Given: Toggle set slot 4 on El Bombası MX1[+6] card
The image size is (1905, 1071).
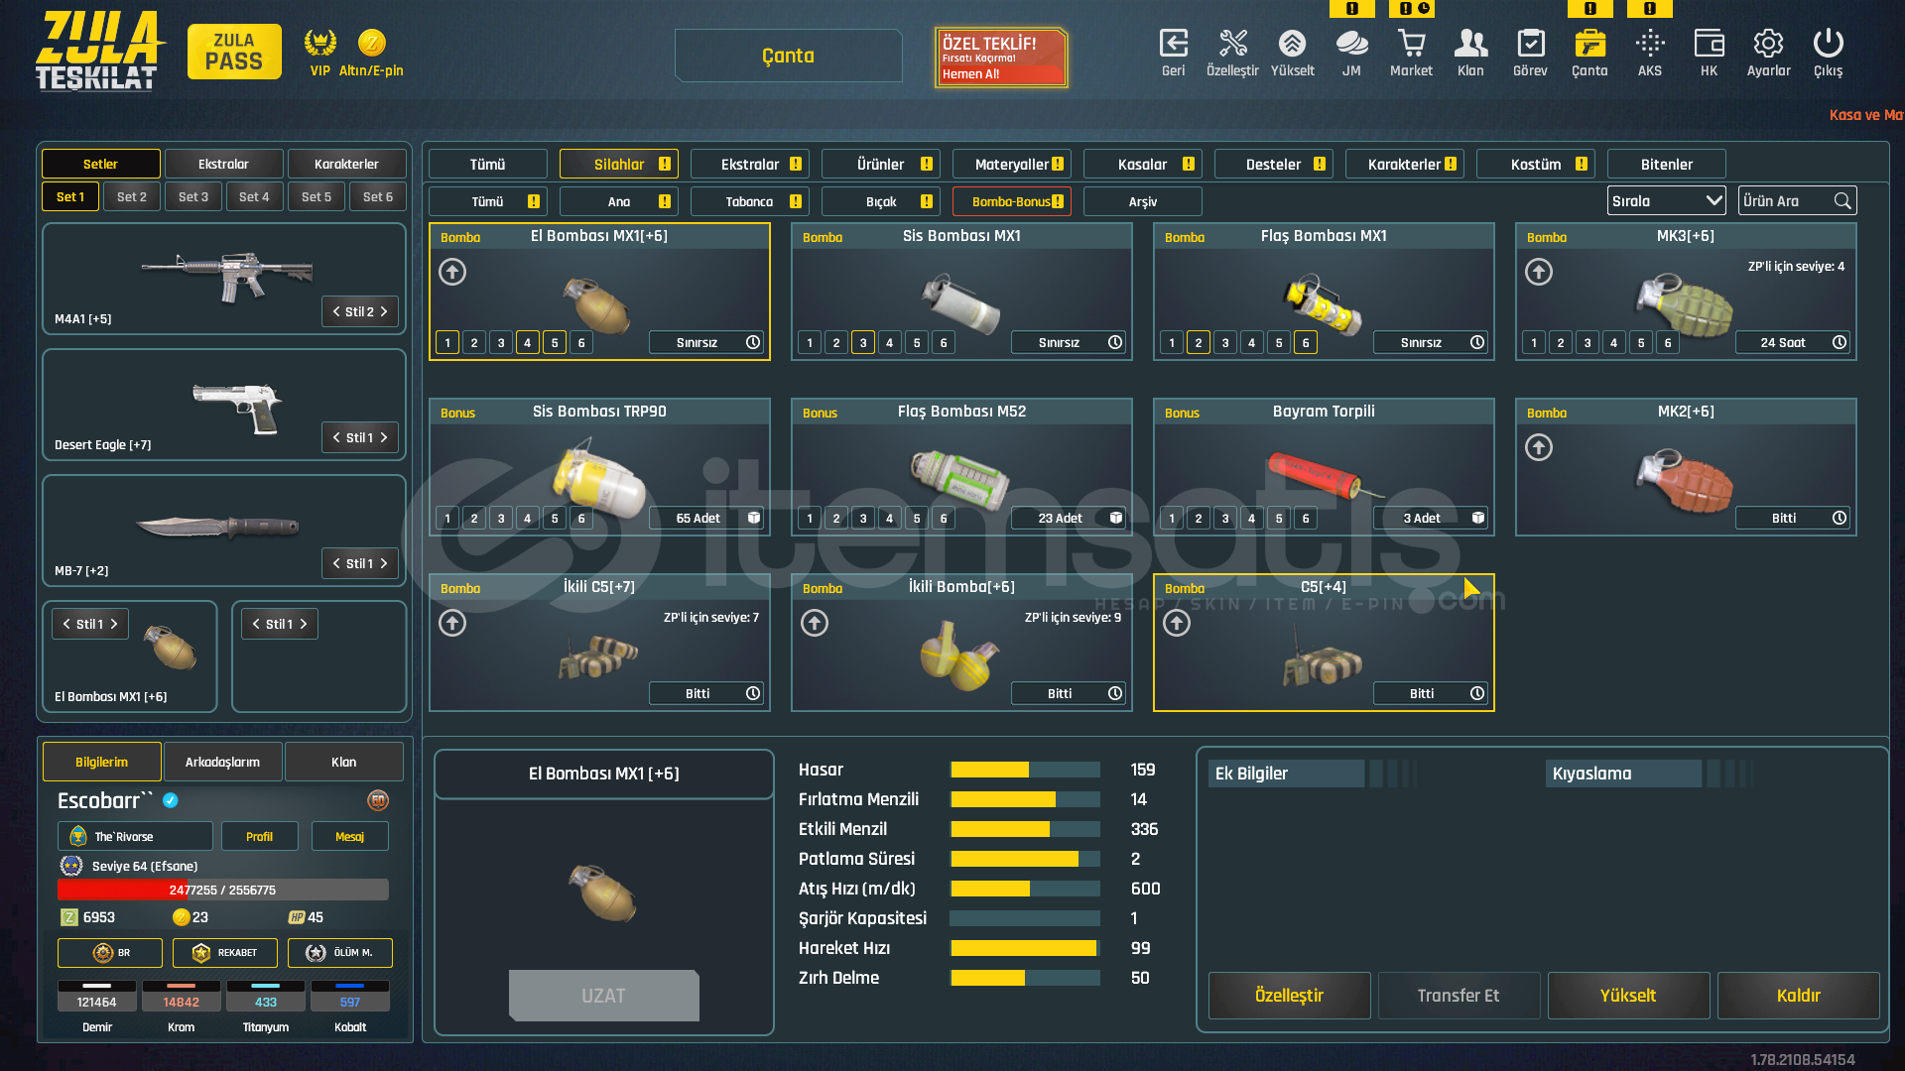Looking at the screenshot, I should tap(528, 342).
